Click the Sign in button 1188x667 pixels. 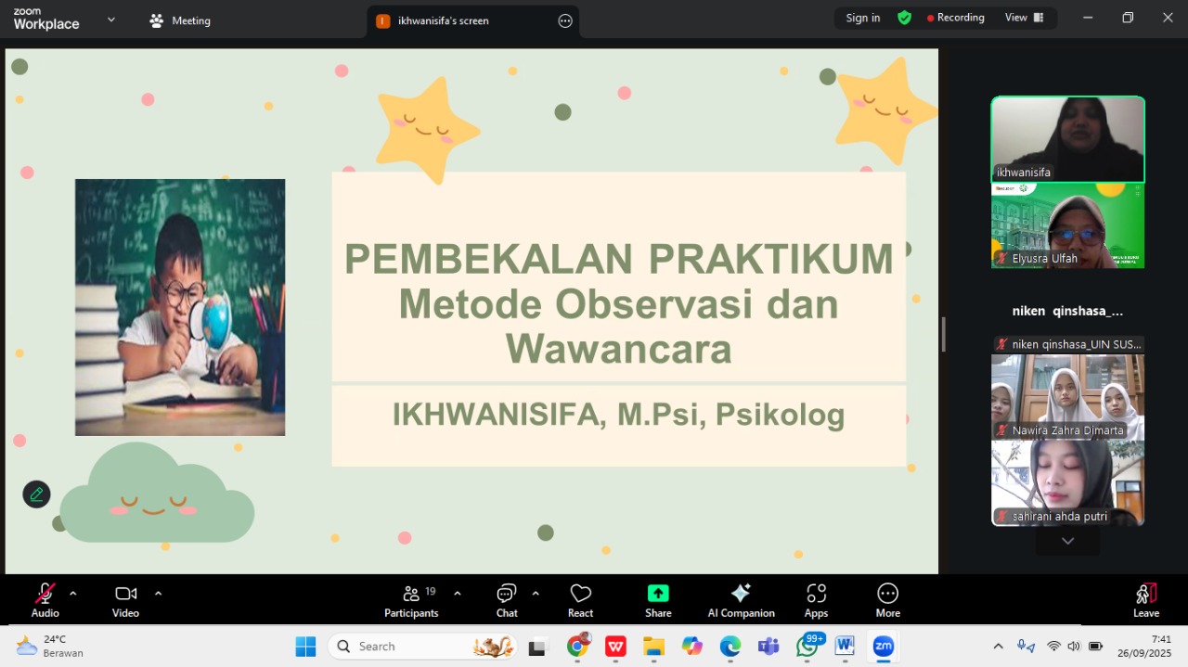tap(862, 18)
